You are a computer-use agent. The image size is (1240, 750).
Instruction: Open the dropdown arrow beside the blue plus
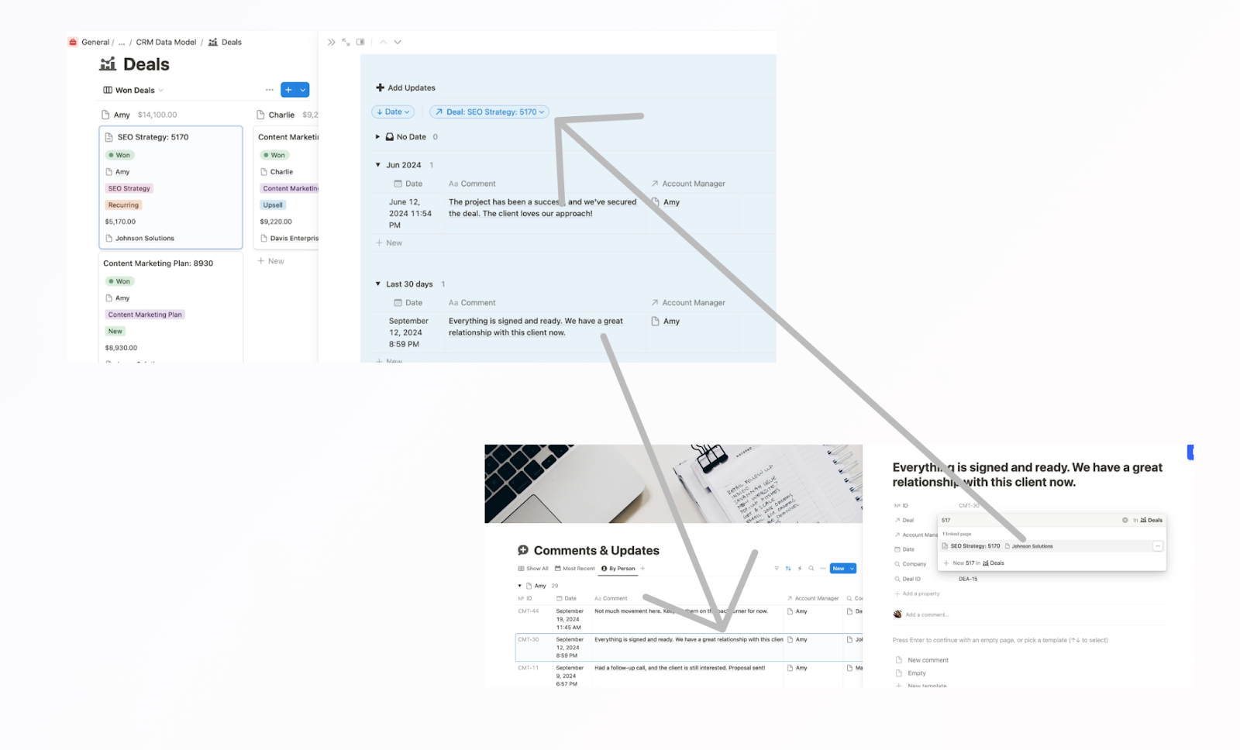click(303, 90)
